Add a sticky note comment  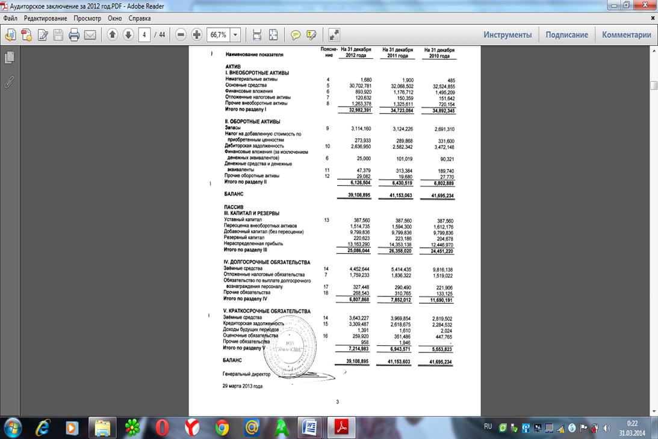[x=296, y=35]
